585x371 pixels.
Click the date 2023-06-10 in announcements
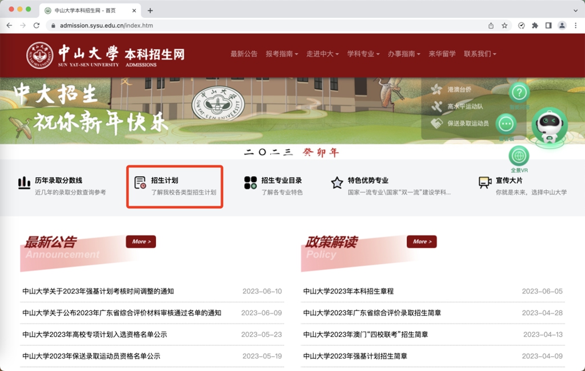point(262,291)
